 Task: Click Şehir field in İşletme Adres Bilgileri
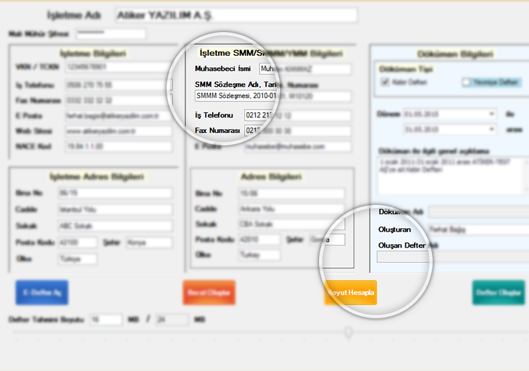click(149, 242)
